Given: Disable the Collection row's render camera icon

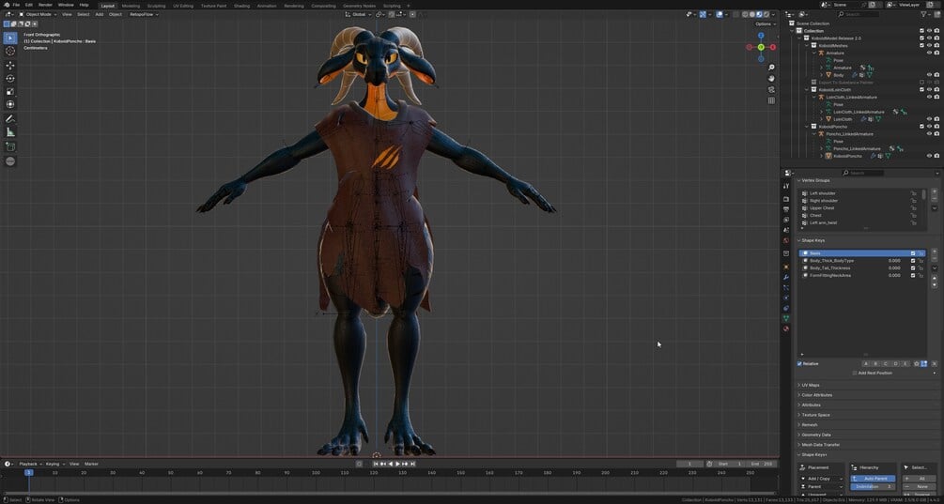Looking at the screenshot, I should (936, 31).
